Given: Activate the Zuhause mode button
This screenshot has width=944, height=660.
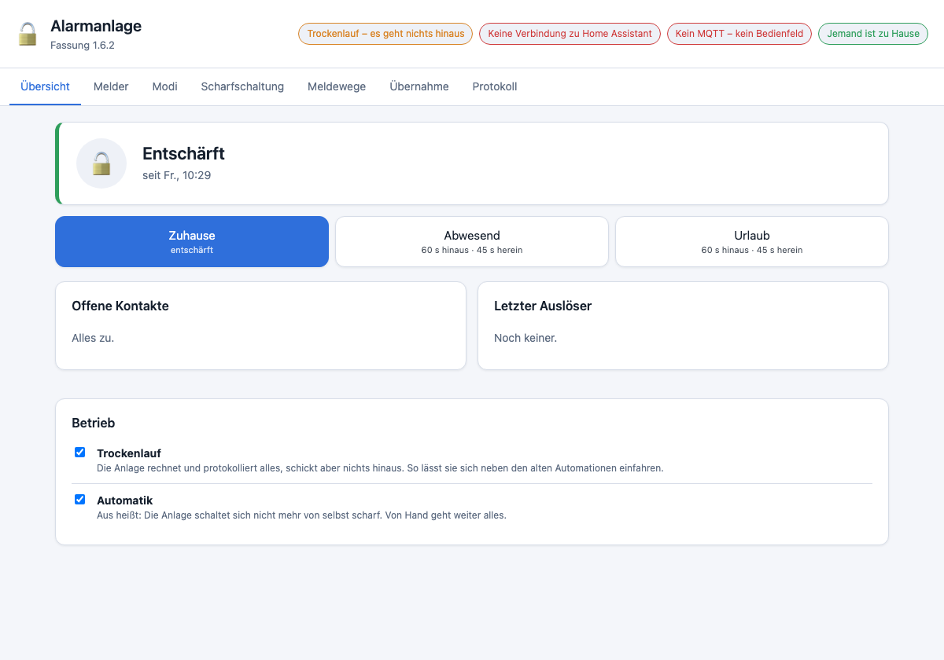Looking at the screenshot, I should pyautogui.click(x=192, y=242).
